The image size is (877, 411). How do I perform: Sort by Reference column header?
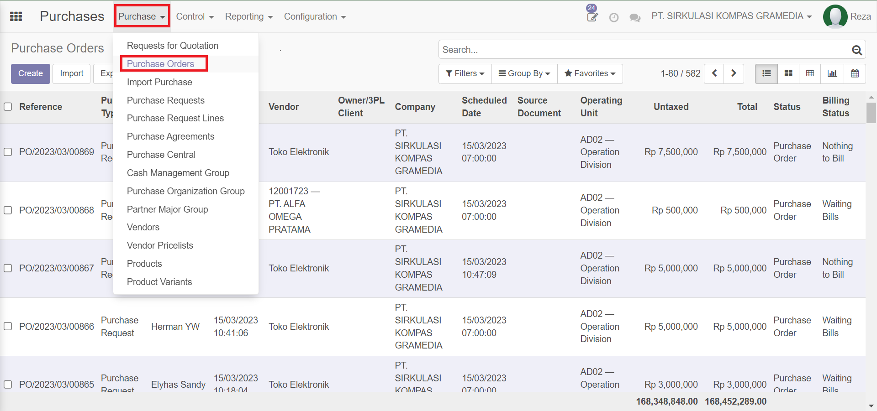[41, 107]
